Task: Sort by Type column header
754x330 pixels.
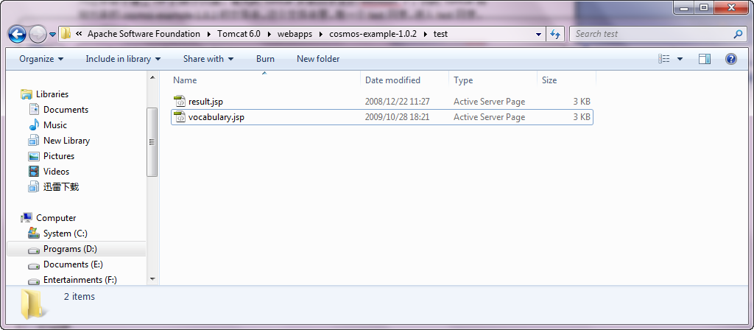Action: click(x=493, y=80)
